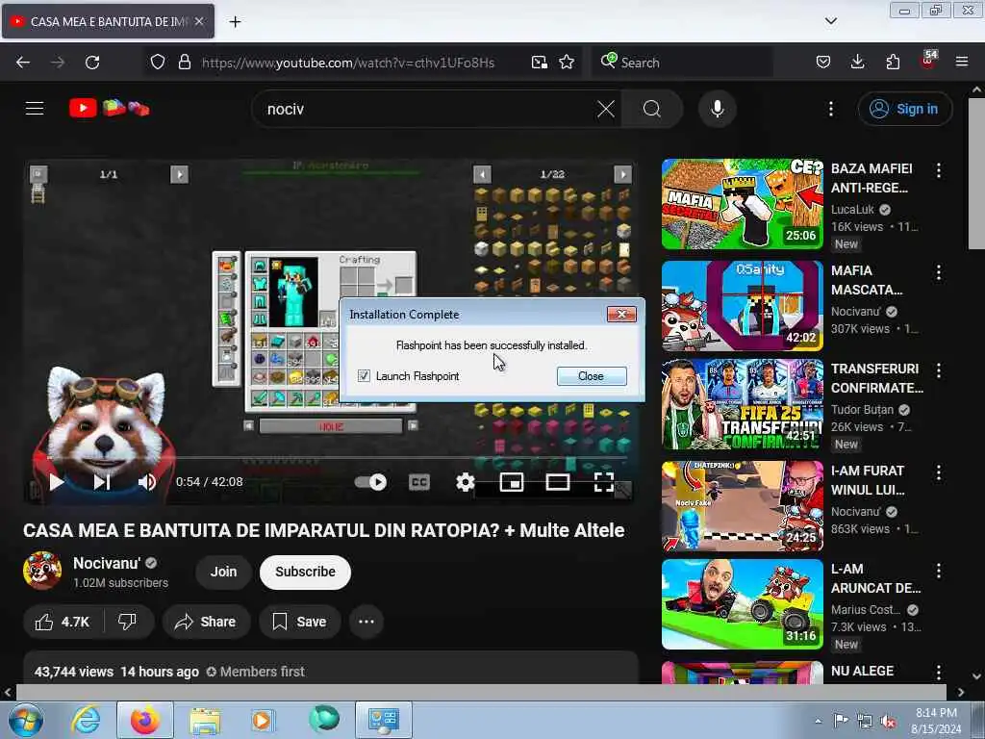The height and width of the screenshot is (739, 985).
Task: Show hidden tray icons arrow
Action: pos(818,721)
